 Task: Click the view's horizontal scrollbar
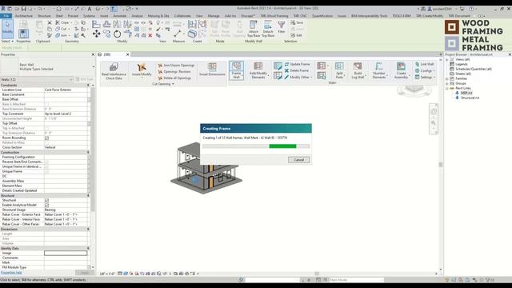(x=317, y=274)
